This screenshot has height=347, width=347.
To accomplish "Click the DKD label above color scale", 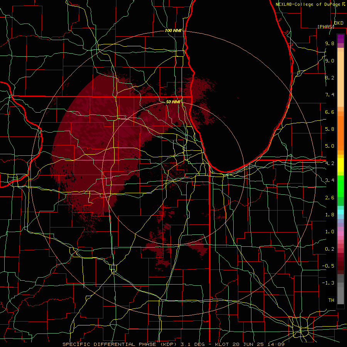I will [339, 23].
